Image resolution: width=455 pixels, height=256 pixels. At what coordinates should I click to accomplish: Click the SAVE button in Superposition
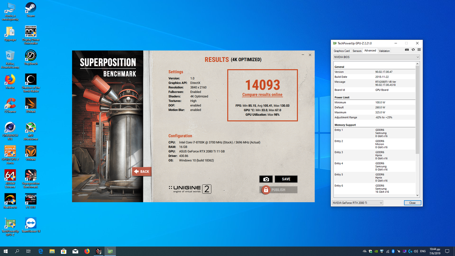(286, 179)
